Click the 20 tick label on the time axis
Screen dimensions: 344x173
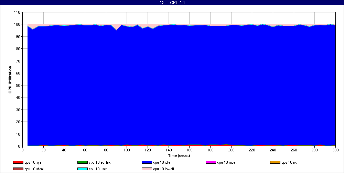(x=43, y=150)
